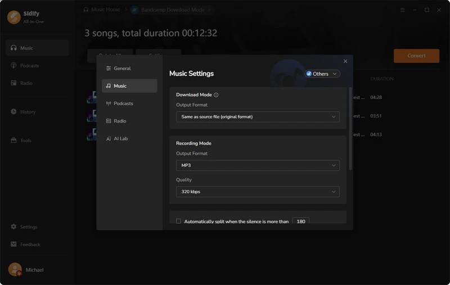Image resolution: width=450 pixels, height=285 pixels.
Task: Maximize the Sidify window
Action: pos(427,10)
